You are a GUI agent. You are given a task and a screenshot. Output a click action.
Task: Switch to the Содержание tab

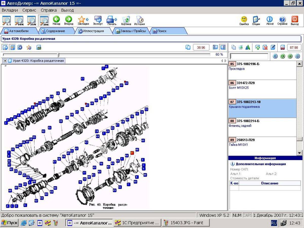pyautogui.click(x=55, y=31)
